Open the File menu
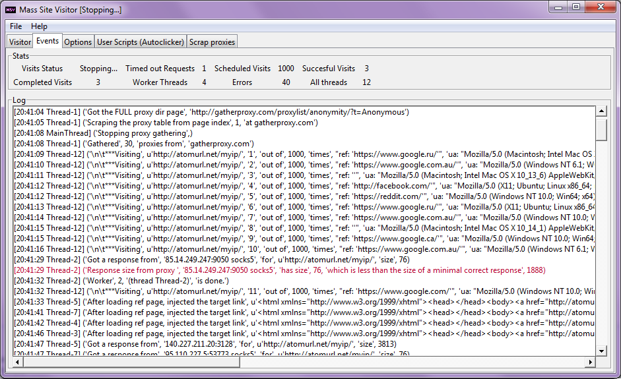This screenshot has width=621, height=379. click(16, 26)
